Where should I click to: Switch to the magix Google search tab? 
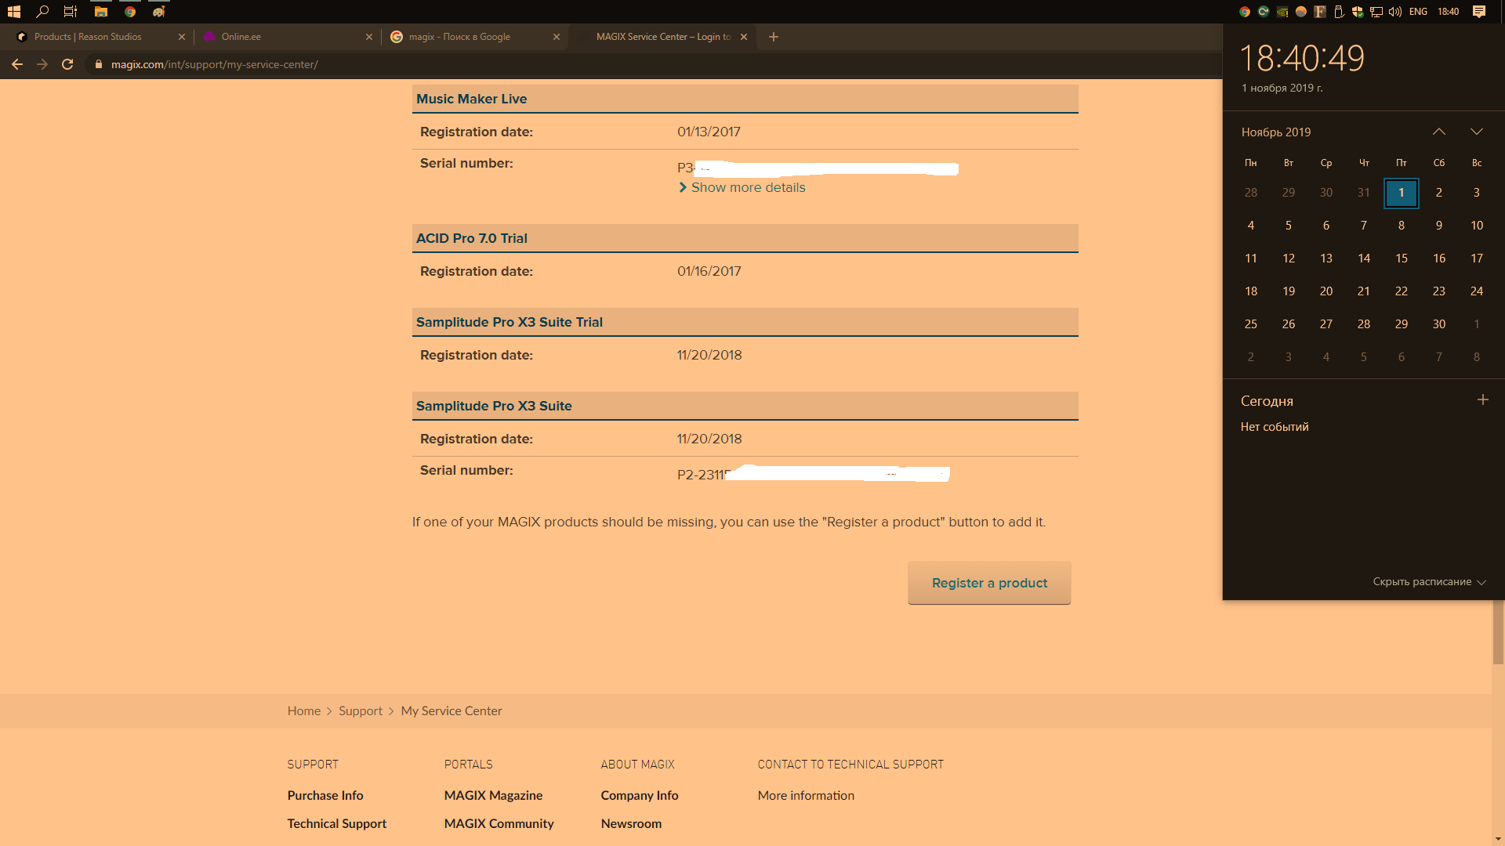[459, 37]
